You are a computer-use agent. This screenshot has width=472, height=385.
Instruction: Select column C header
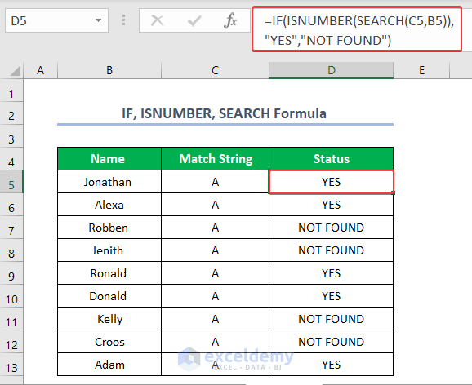(x=215, y=70)
